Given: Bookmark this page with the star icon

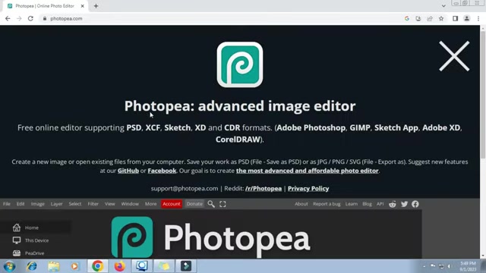Looking at the screenshot, I should click(441, 18).
